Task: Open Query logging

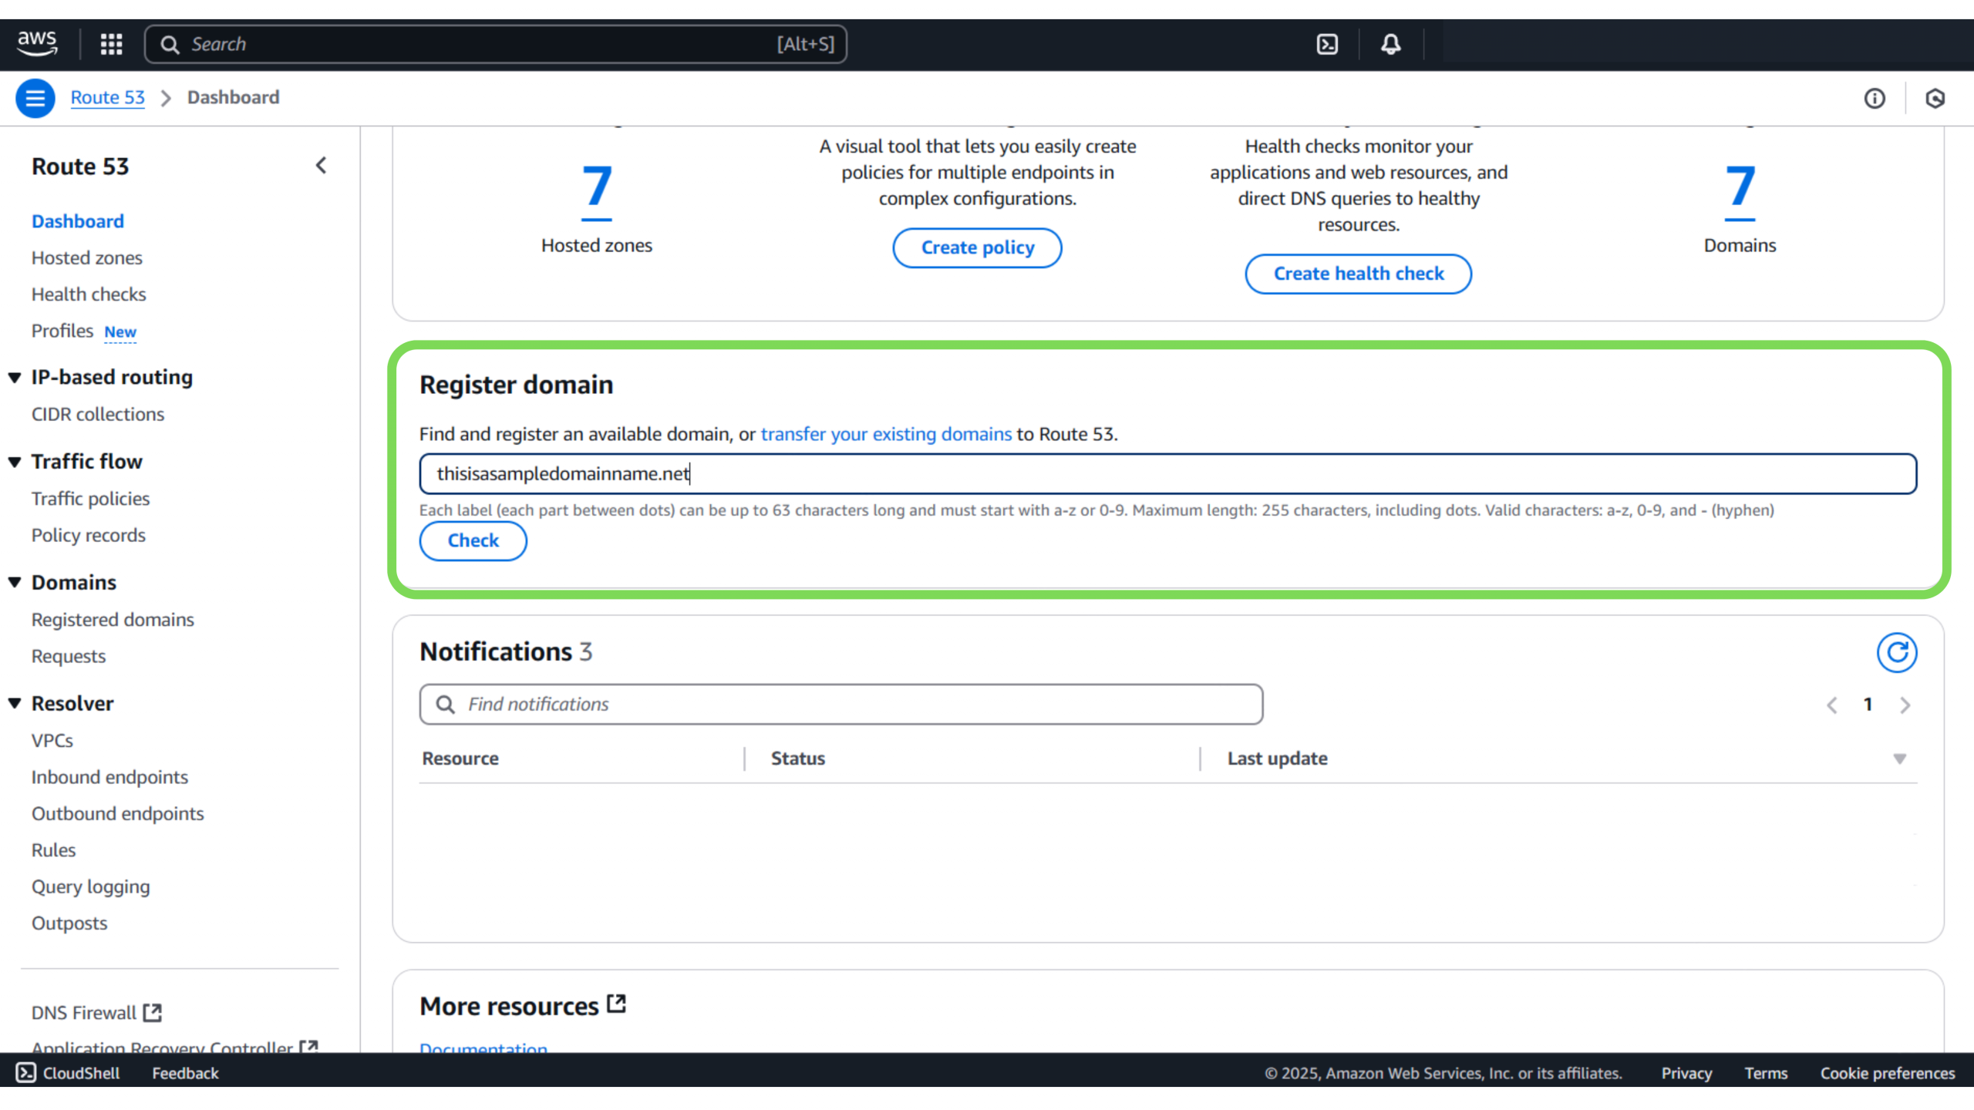Action: click(91, 886)
